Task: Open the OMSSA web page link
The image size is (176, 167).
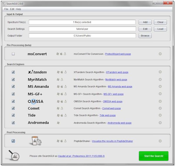Action: [x=113, y=101]
